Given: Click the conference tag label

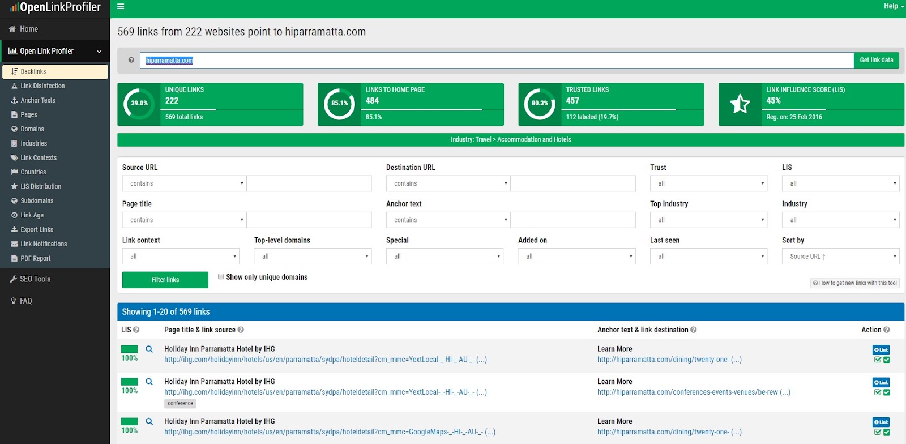Looking at the screenshot, I should [181, 404].
